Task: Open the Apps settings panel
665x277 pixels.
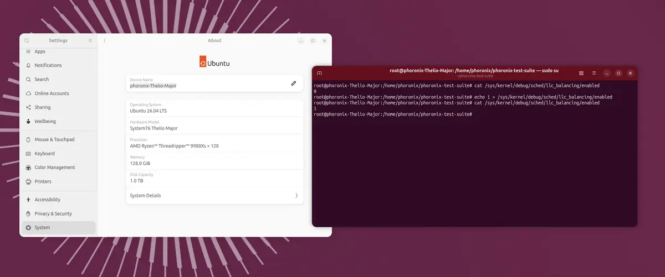Action: coord(58,51)
